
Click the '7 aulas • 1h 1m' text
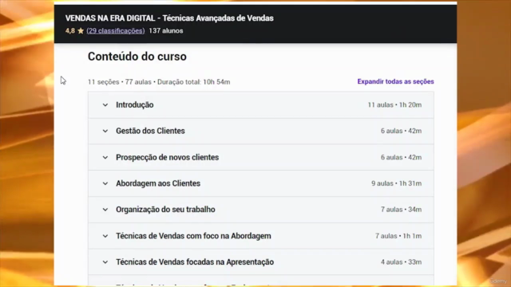(x=398, y=236)
